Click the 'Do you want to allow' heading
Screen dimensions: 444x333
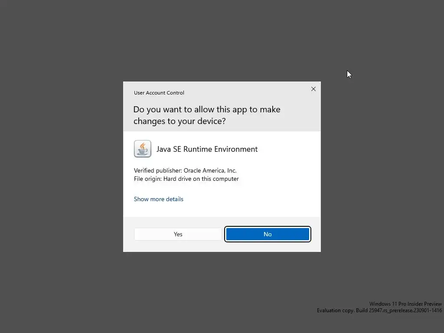(x=207, y=115)
